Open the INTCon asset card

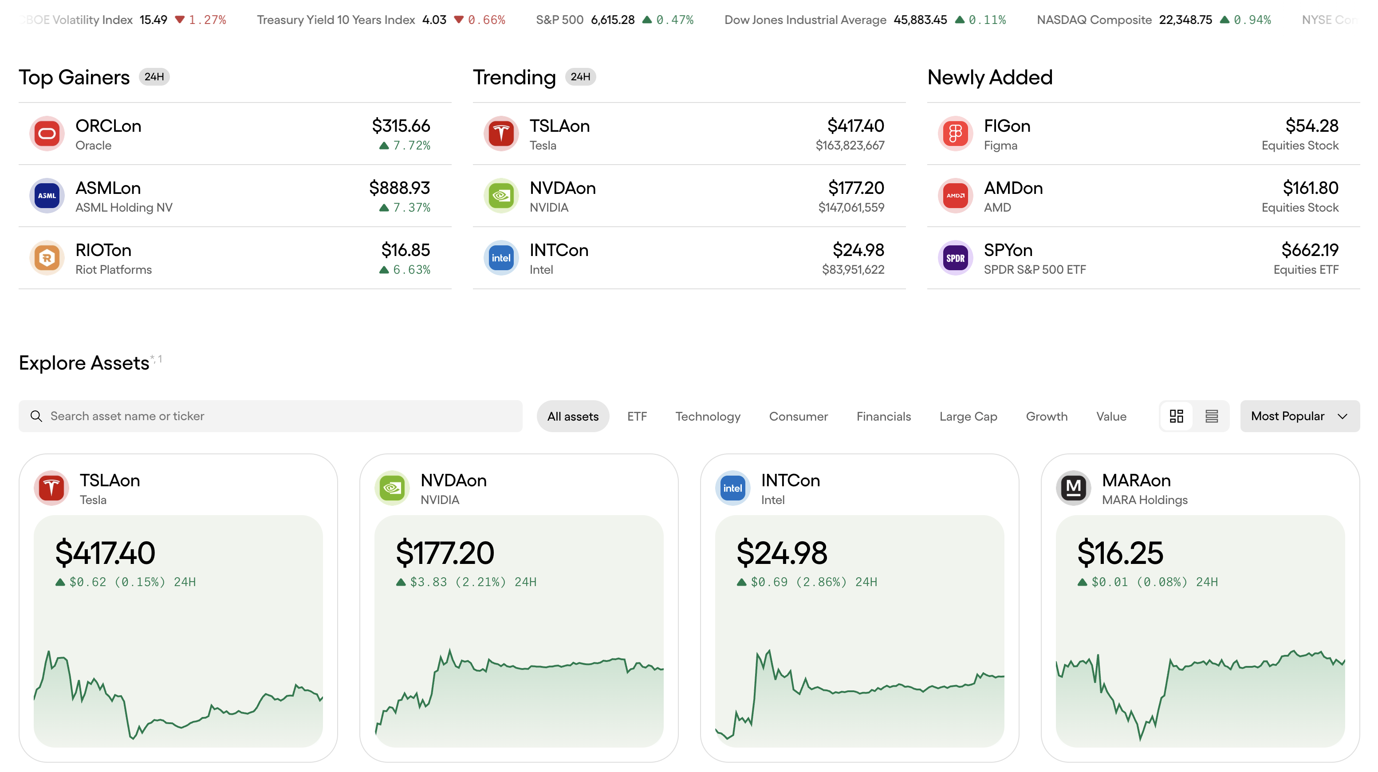tap(859, 489)
